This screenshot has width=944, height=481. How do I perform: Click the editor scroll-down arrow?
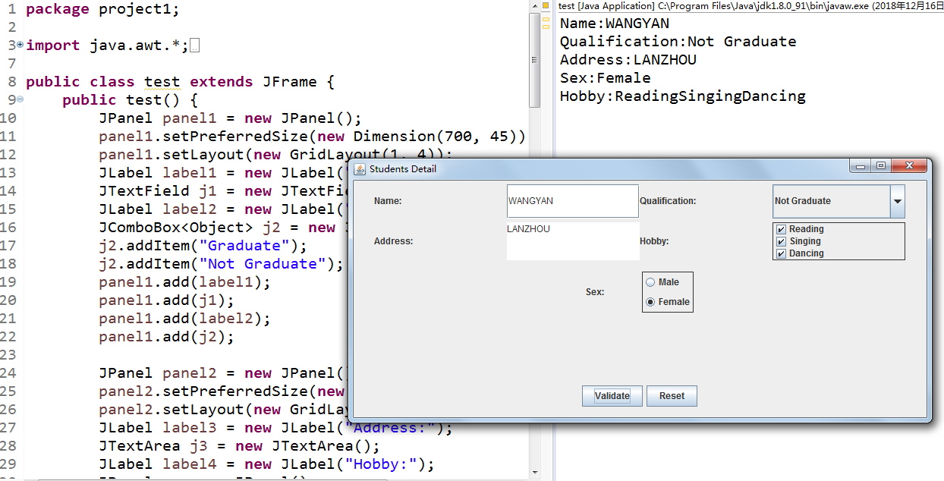(535, 472)
